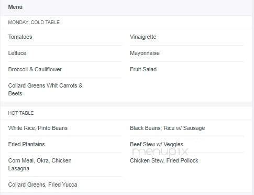Select the MONDAY: COLD TABLE section header
The height and width of the screenshot is (195, 254).
(x=34, y=23)
